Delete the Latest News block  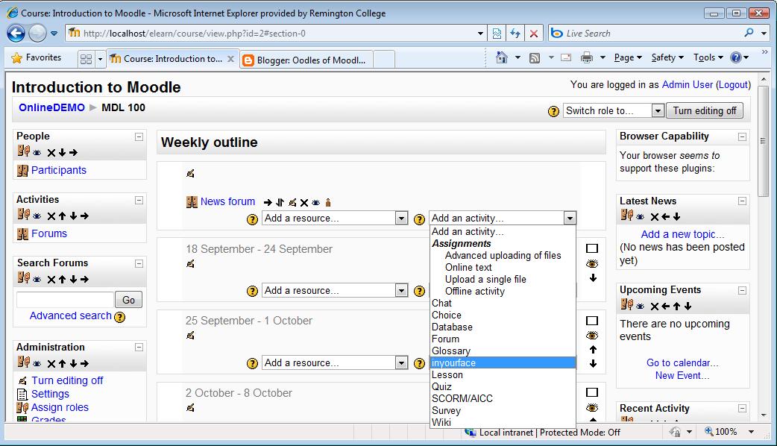pyautogui.click(x=654, y=216)
